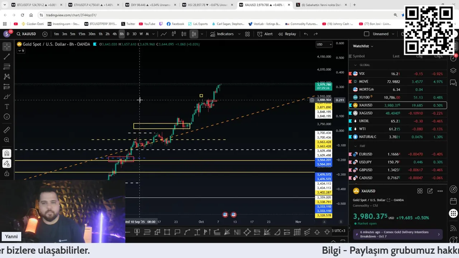
Task: Switch to the 15m timeframe
Action: tap(82, 34)
